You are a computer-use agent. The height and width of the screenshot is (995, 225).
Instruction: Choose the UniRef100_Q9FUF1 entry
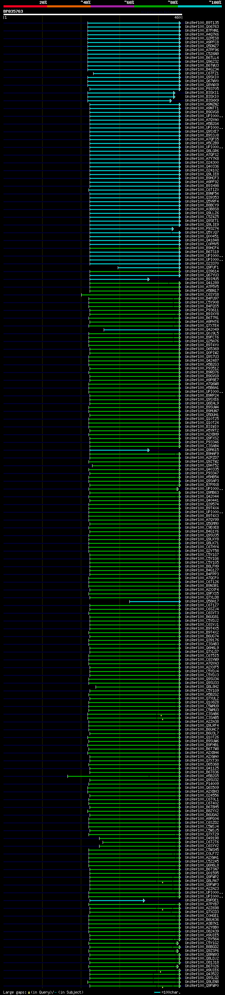202,267
